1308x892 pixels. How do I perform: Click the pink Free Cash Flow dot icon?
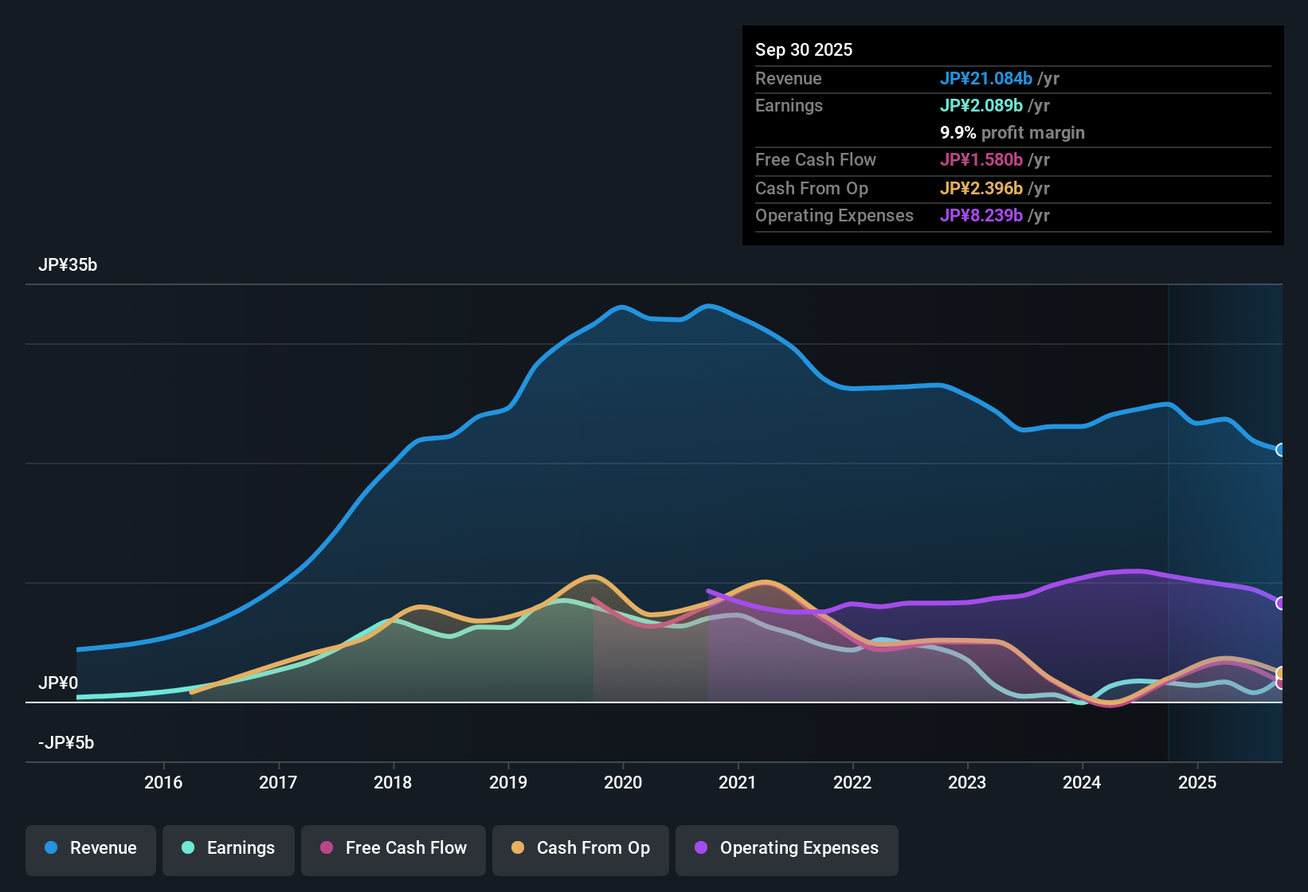(x=325, y=848)
